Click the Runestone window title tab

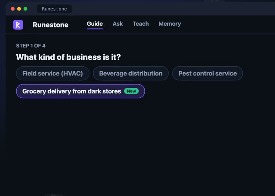pos(54,9)
